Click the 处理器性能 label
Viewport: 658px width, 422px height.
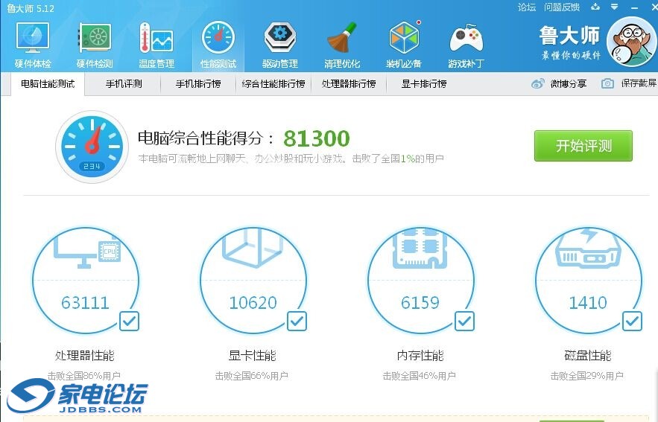85,356
